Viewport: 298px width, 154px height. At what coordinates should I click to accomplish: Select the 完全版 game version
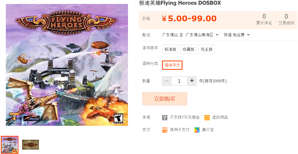coord(207,49)
